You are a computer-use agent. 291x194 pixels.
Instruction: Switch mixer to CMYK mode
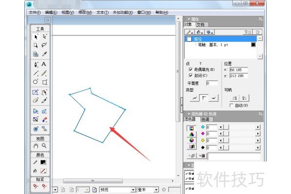click(x=192, y=128)
